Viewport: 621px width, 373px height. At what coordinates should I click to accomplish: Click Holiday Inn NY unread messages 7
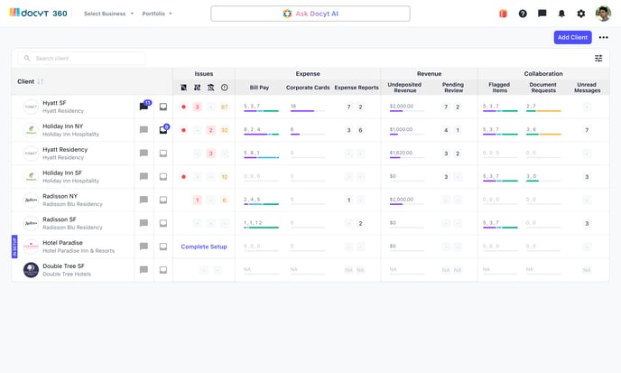[587, 130]
